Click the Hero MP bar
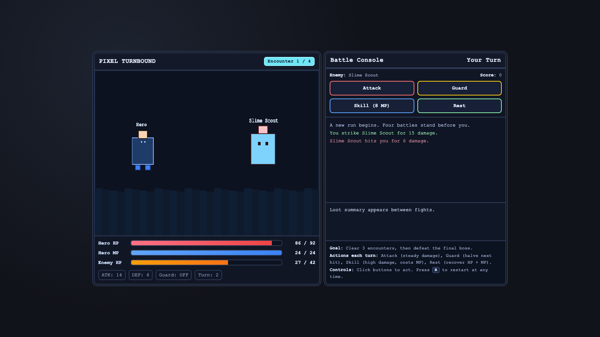 tap(206, 253)
